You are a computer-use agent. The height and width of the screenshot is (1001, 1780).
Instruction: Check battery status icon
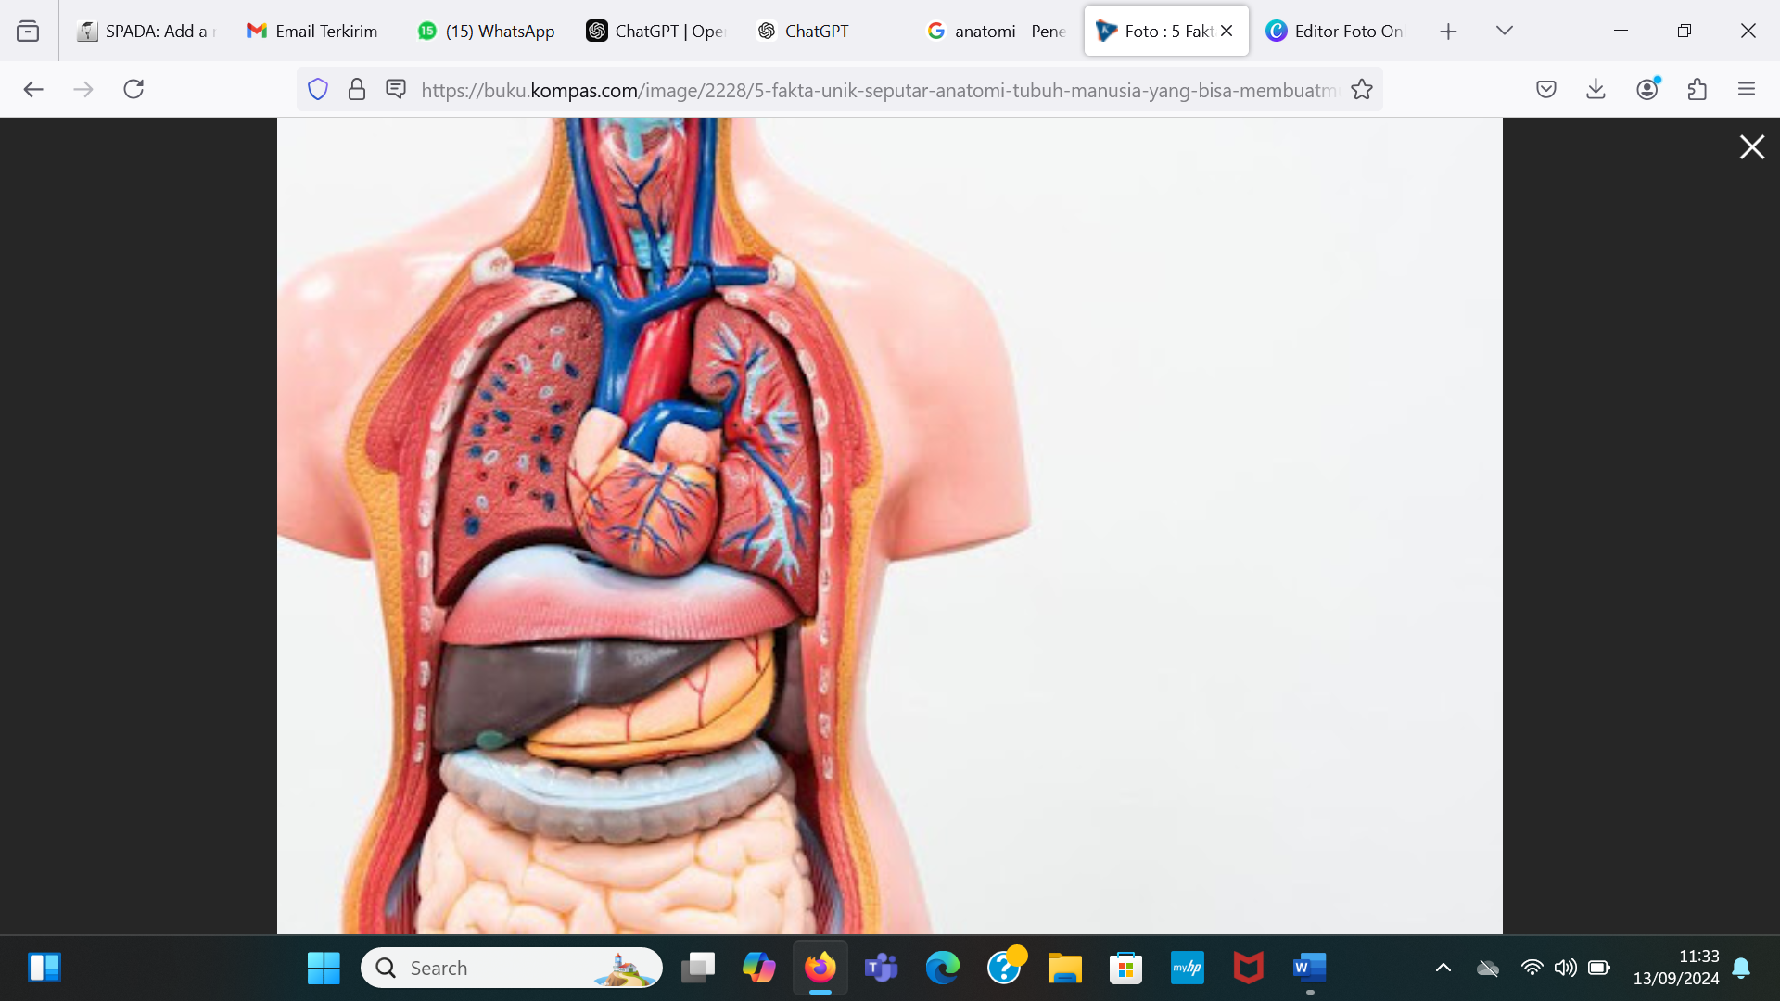(1599, 968)
